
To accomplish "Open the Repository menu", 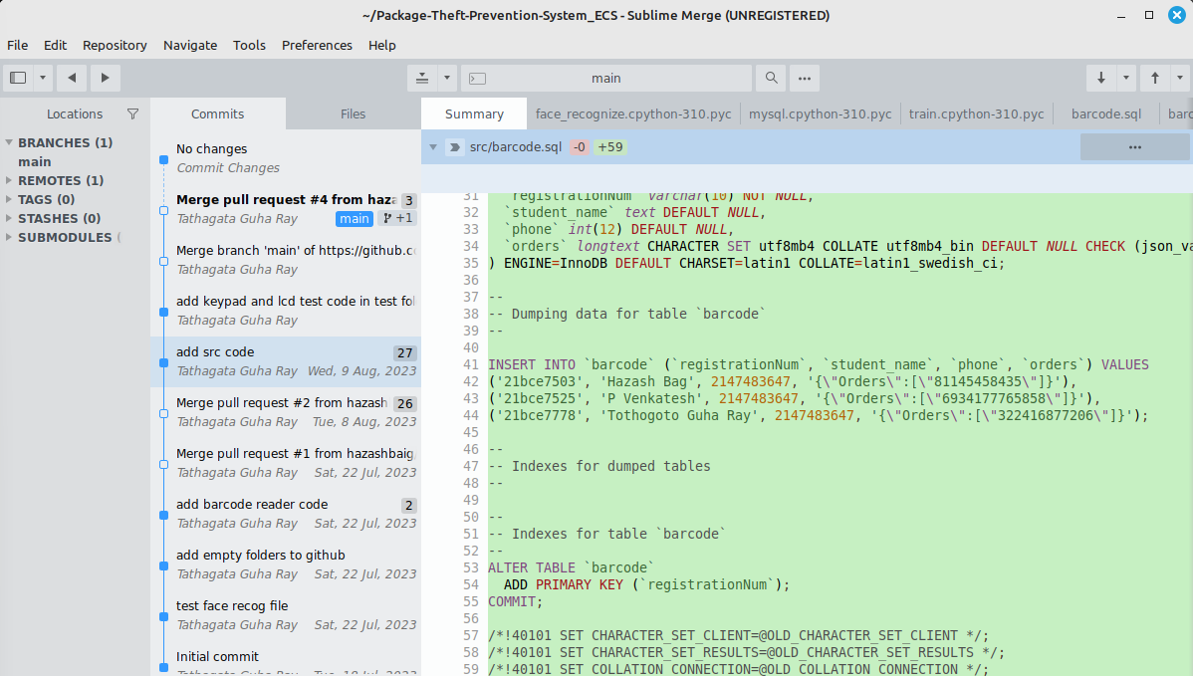I will point(115,45).
